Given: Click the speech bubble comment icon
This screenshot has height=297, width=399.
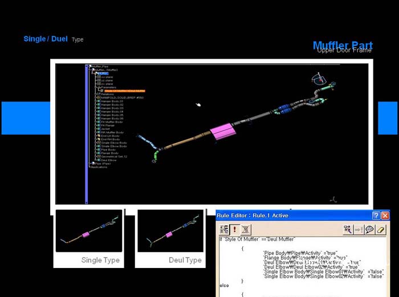Looking at the screenshot, I should 369,229.
